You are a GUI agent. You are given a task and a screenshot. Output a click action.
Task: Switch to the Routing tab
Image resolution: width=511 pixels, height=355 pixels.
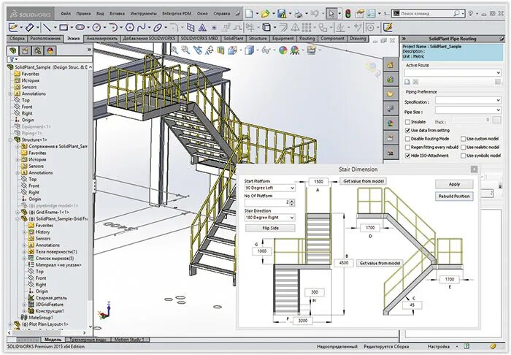(307, 39)
